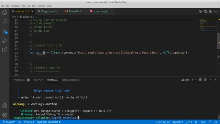Open the Run and Debug view
Image resolution: width=220 pixels, height=124 pixels.
click(4, 41)
